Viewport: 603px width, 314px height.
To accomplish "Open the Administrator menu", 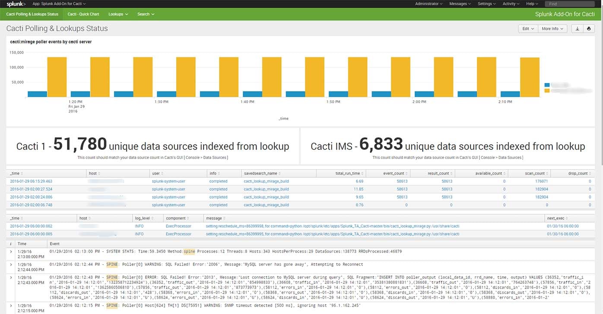I will point(428,4).
